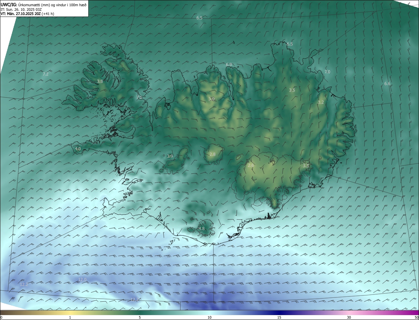Click the 1 tick on the color scale
Viewport: 419px width, 320px height.
coord(70,317)
